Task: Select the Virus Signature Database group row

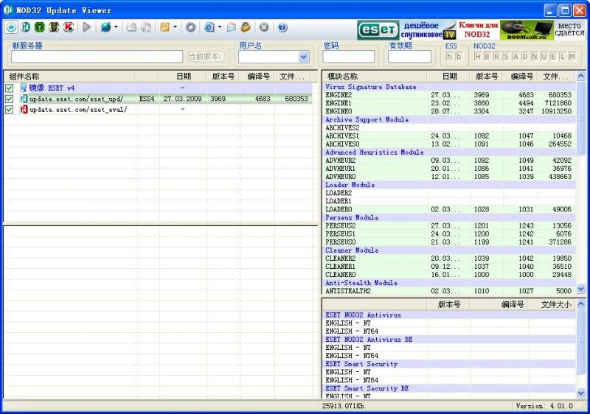Action: coord(449,87)
